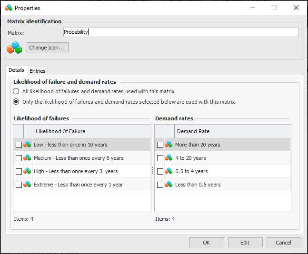This screenshot has height=254, width=308.
Task: Select the All likelihood of failures radio option
Action: coord(16,91)
